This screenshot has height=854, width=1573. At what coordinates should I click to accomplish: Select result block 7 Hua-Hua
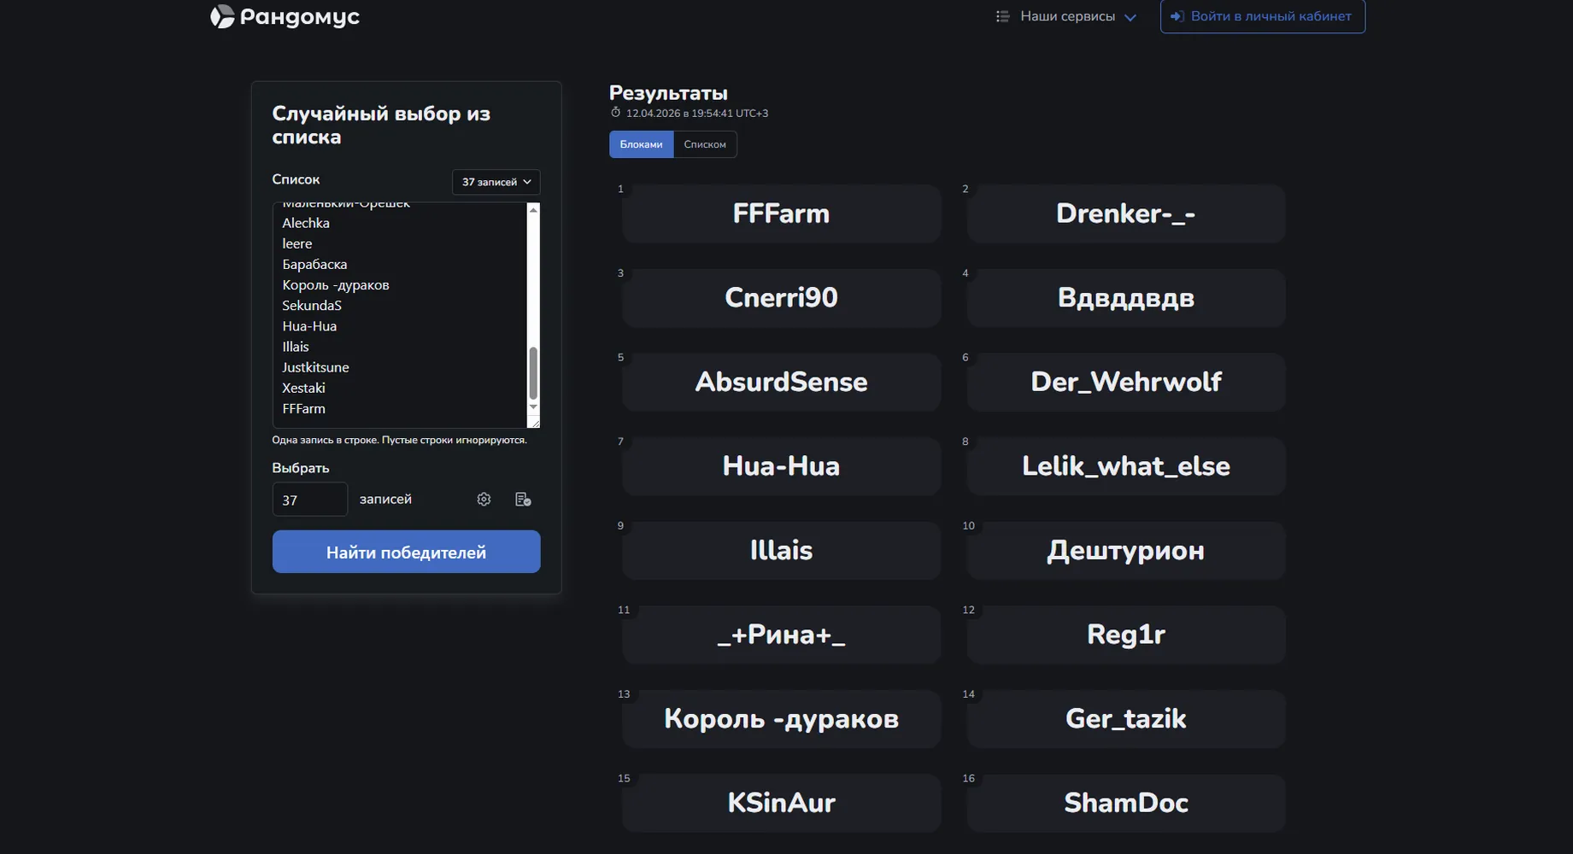pos(781,466)
